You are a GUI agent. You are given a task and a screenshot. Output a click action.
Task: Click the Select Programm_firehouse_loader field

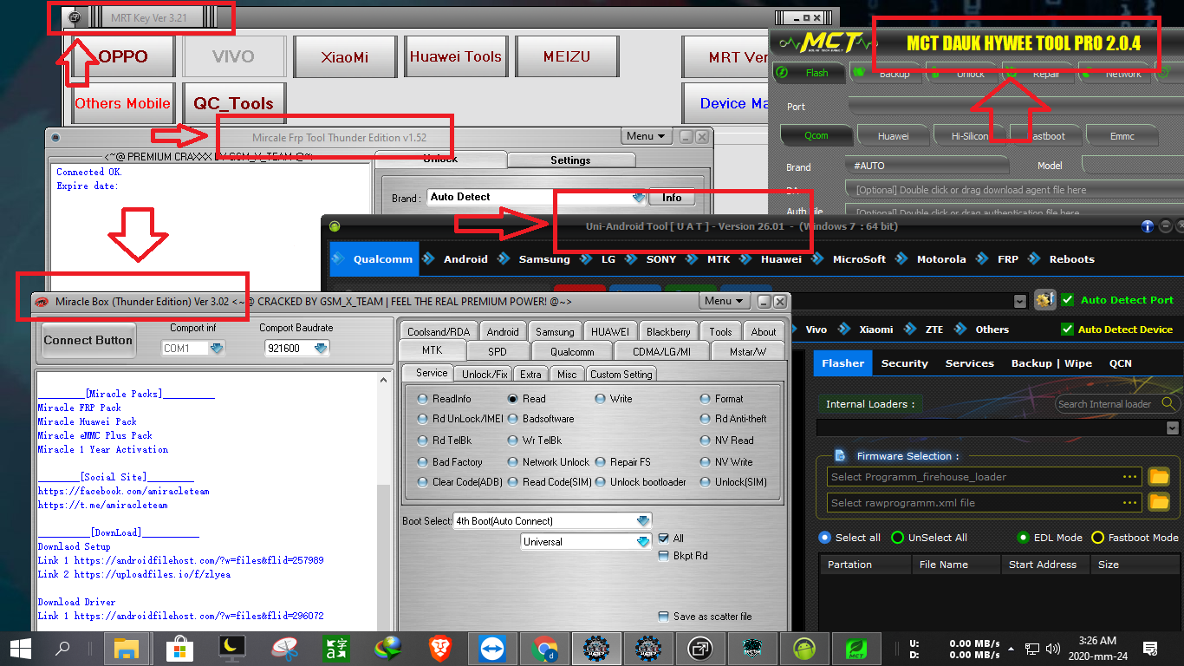tap(985, 476)
